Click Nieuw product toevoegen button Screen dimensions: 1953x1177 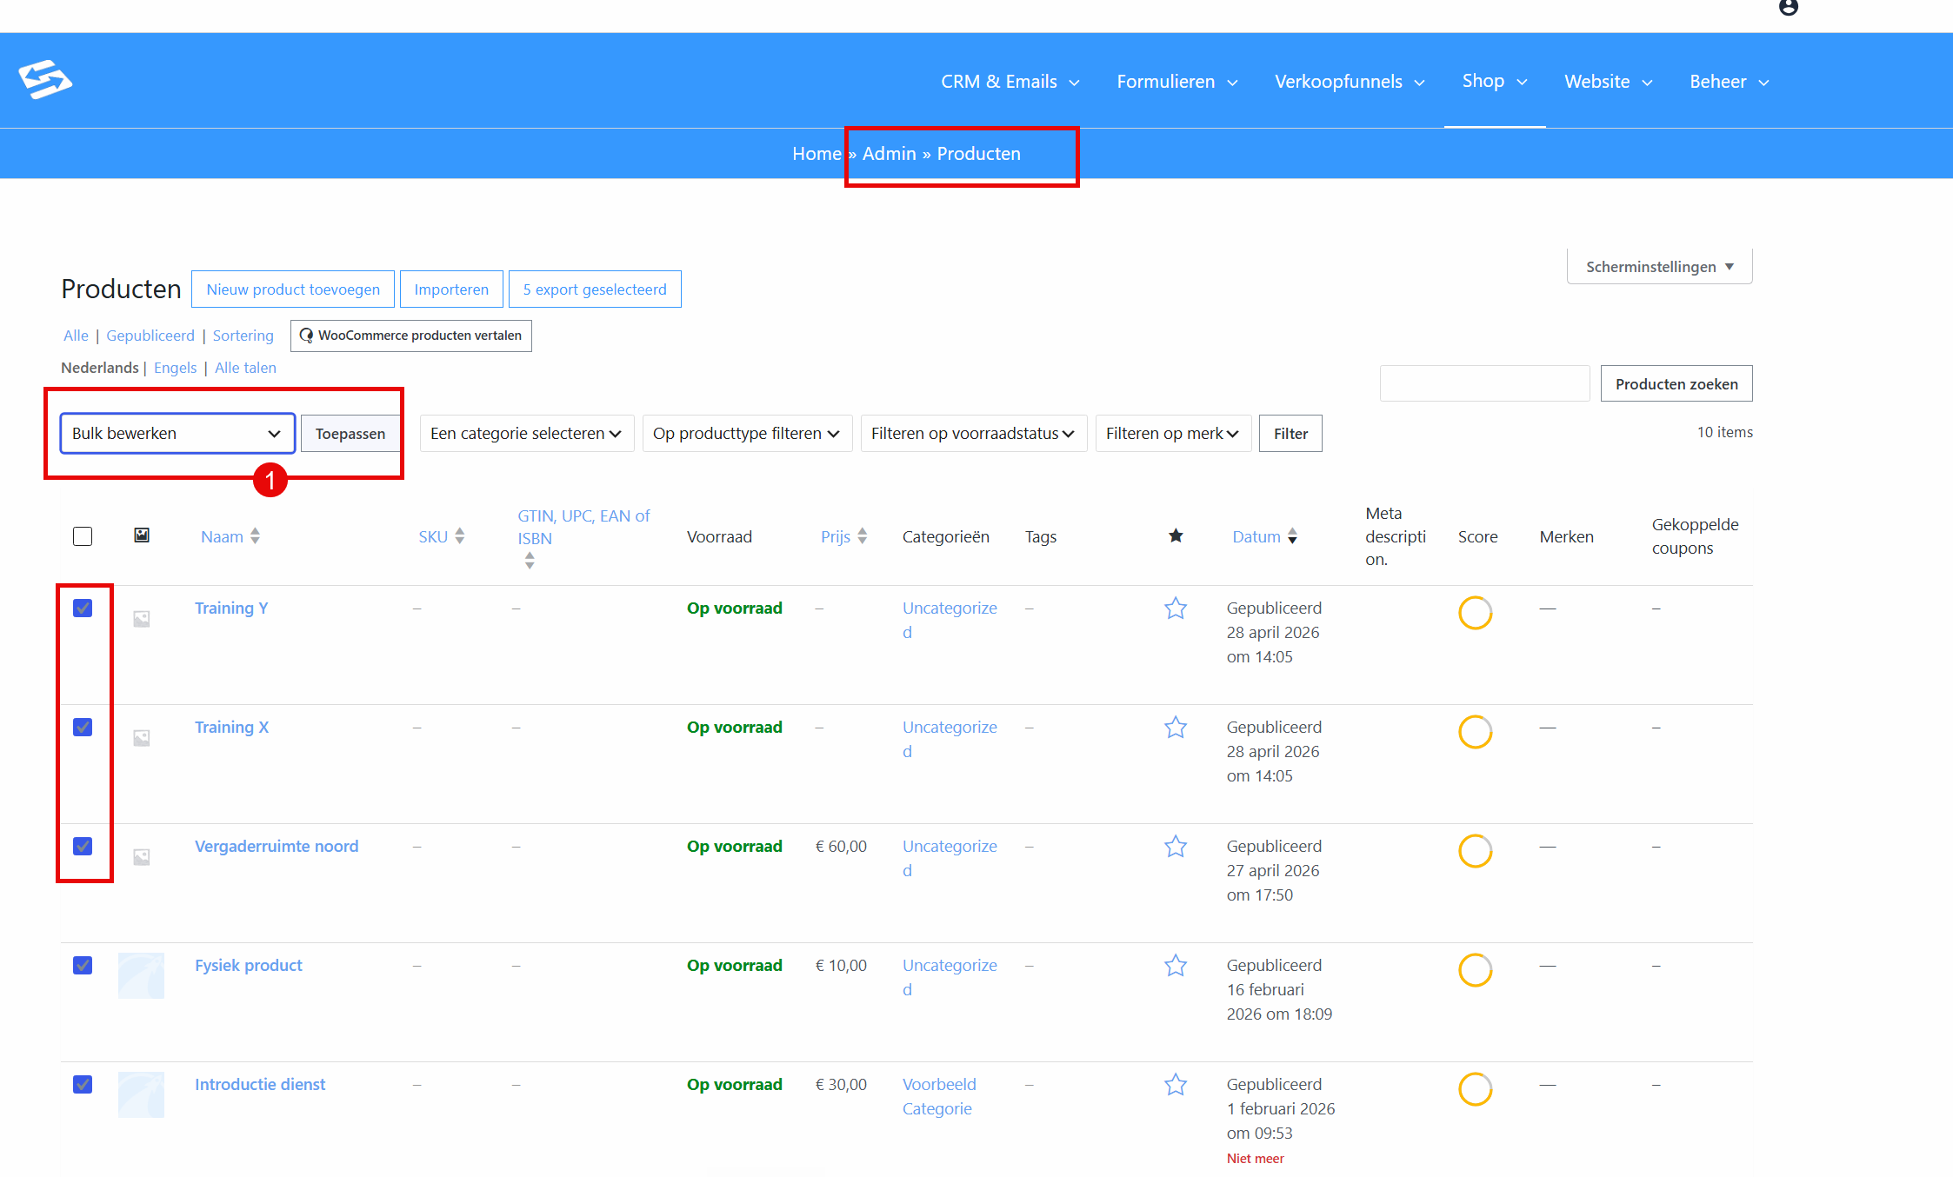pos(293,289)
